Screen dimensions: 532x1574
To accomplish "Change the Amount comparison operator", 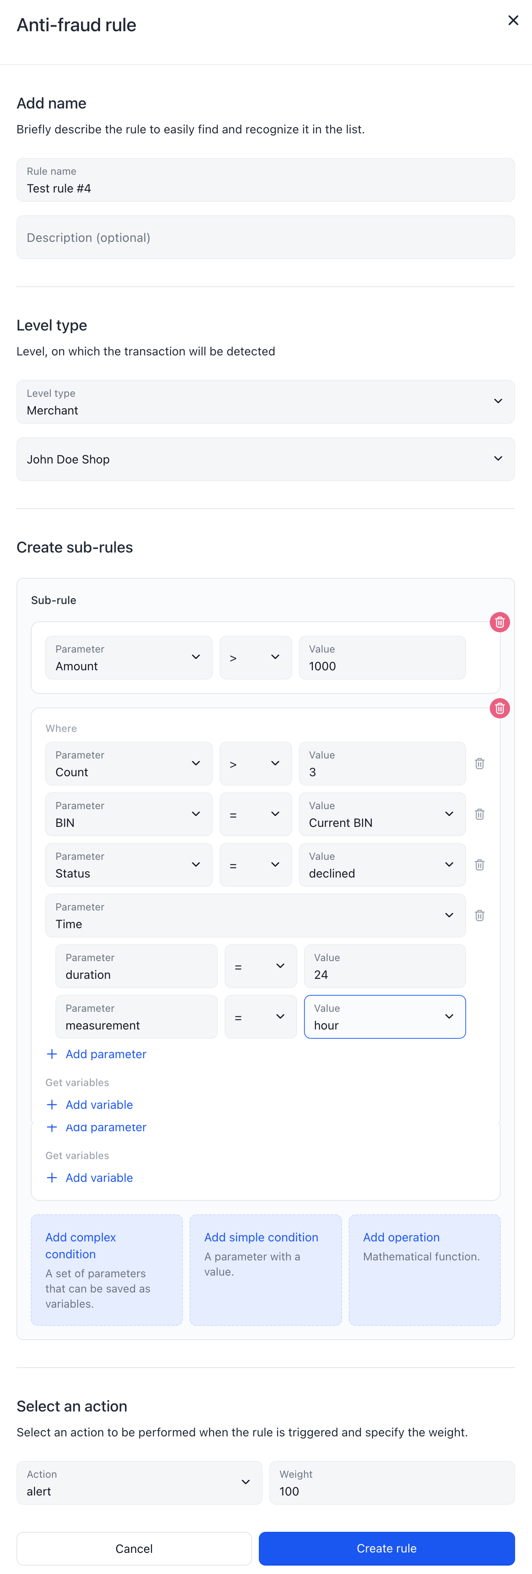I will point(255,658).
